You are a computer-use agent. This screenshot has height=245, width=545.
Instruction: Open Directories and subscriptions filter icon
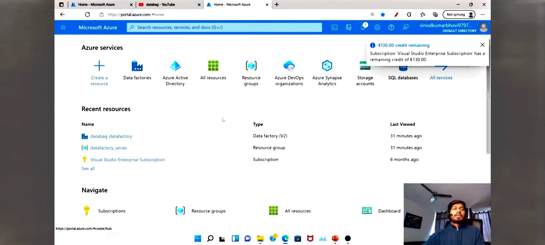[x=349, y=27]
